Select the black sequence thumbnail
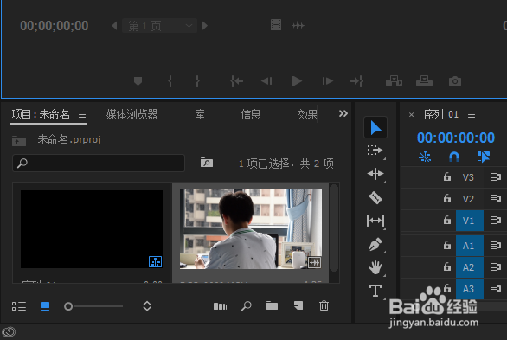This screenshot has width=507, height=340. pyautogui.click(x=92, y=229)
